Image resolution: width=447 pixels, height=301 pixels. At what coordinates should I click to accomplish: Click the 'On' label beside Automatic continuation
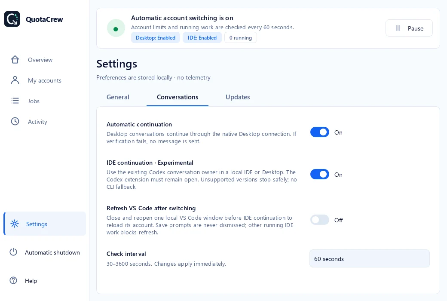338,132
